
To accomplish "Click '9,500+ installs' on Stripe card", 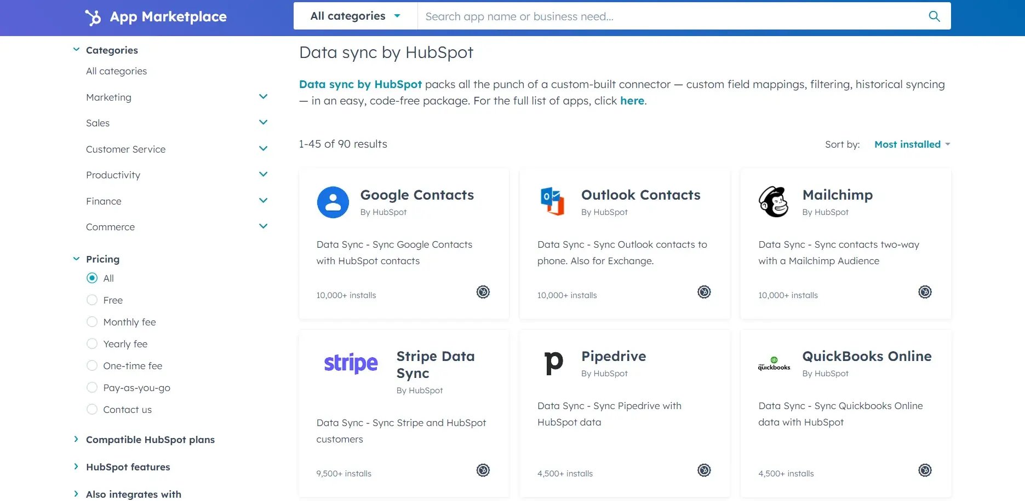I will tap(343, 474).
